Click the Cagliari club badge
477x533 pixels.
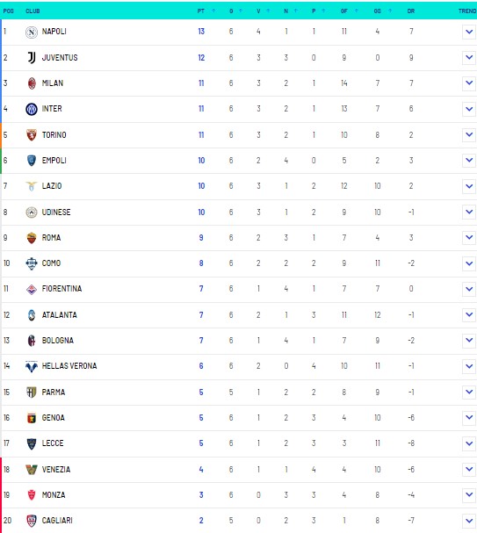click(32, 521)
